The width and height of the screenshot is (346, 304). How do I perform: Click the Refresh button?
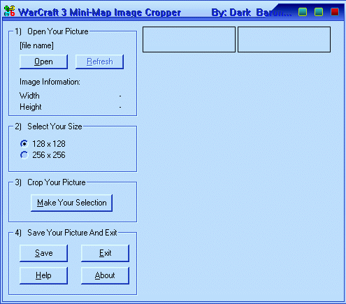[99, 61]
